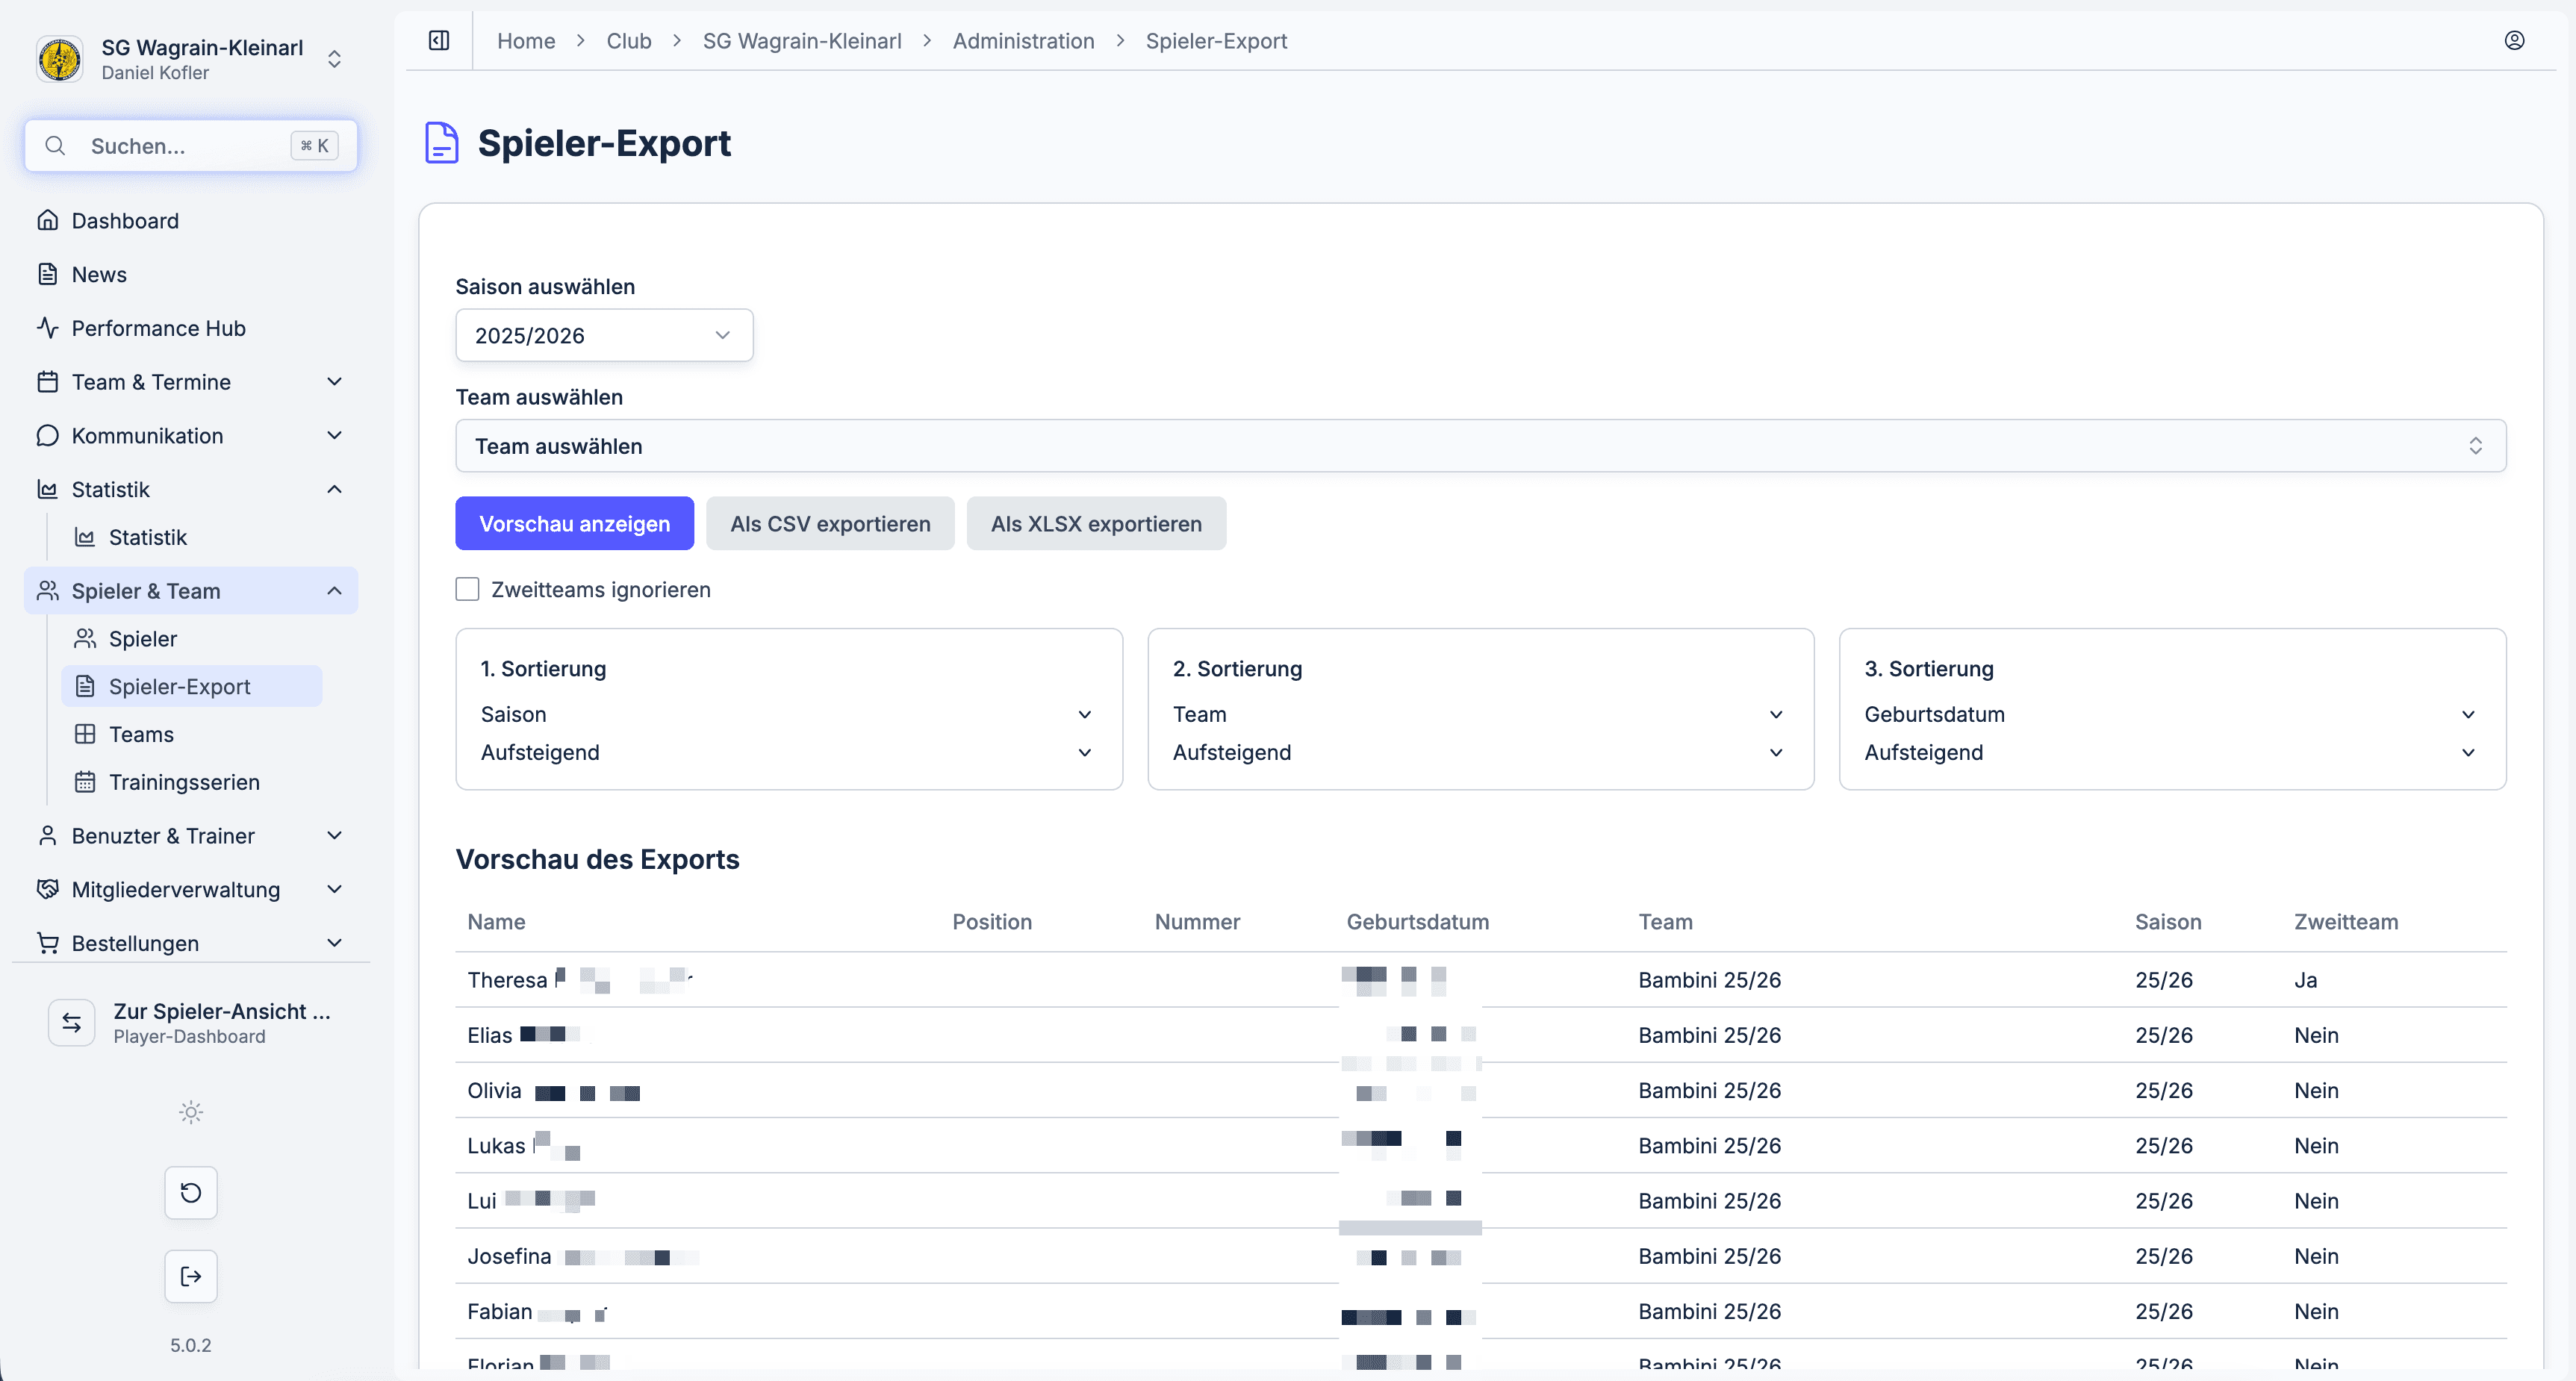
Task: Click the SG Wagrain-Kleinarl club logo
Action: click(60, 59)
